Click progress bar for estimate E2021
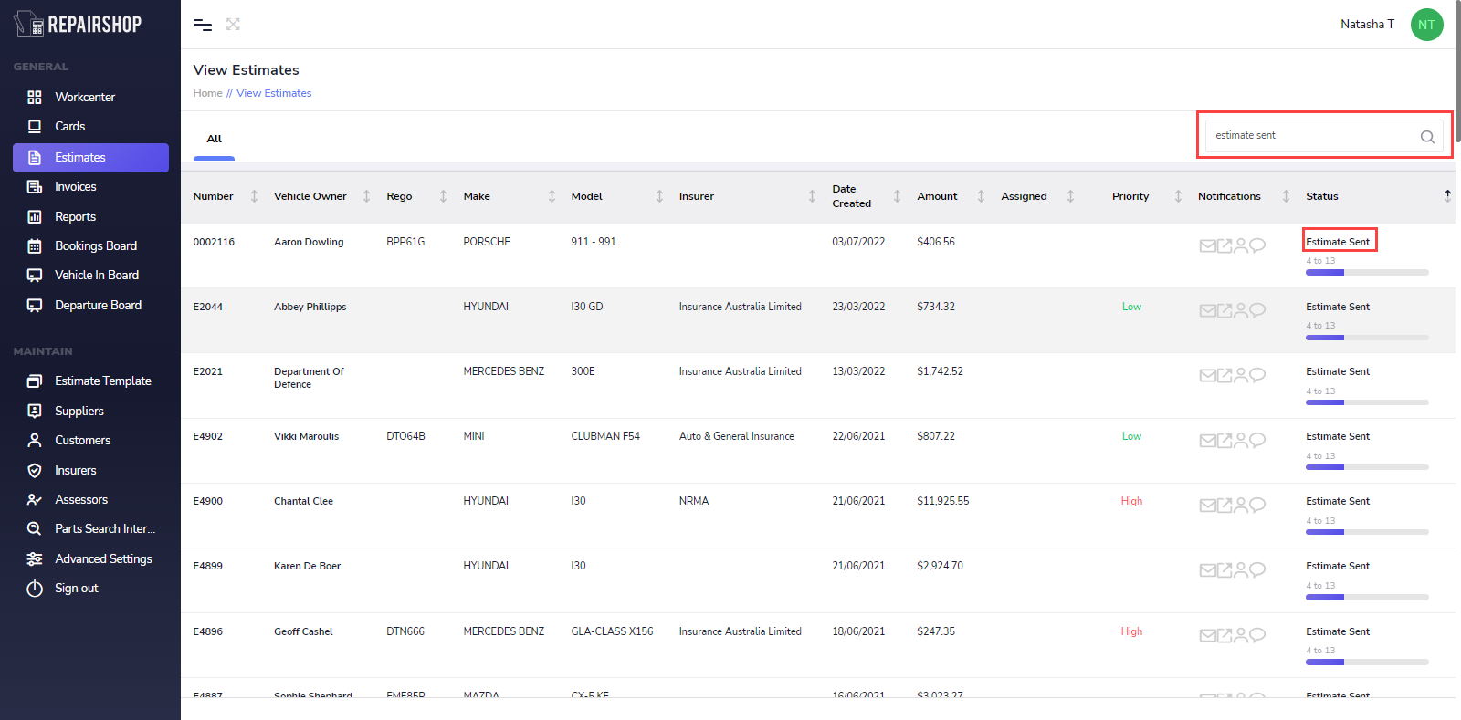Viewport: 1461px width, 720px height. tap(1366, 402)
